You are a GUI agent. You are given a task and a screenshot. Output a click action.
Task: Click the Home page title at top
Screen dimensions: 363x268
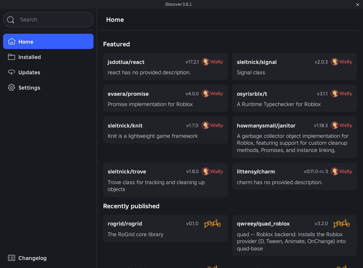coord(115,20)
